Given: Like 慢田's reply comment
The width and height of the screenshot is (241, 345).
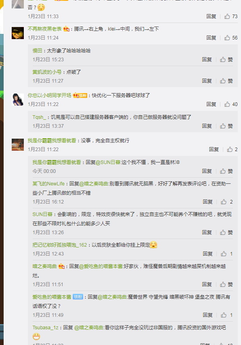Looking at the screenshot, I should [226, 59].
